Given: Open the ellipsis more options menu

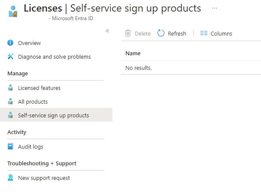Looking at the screenshot, I should point(215,8).
